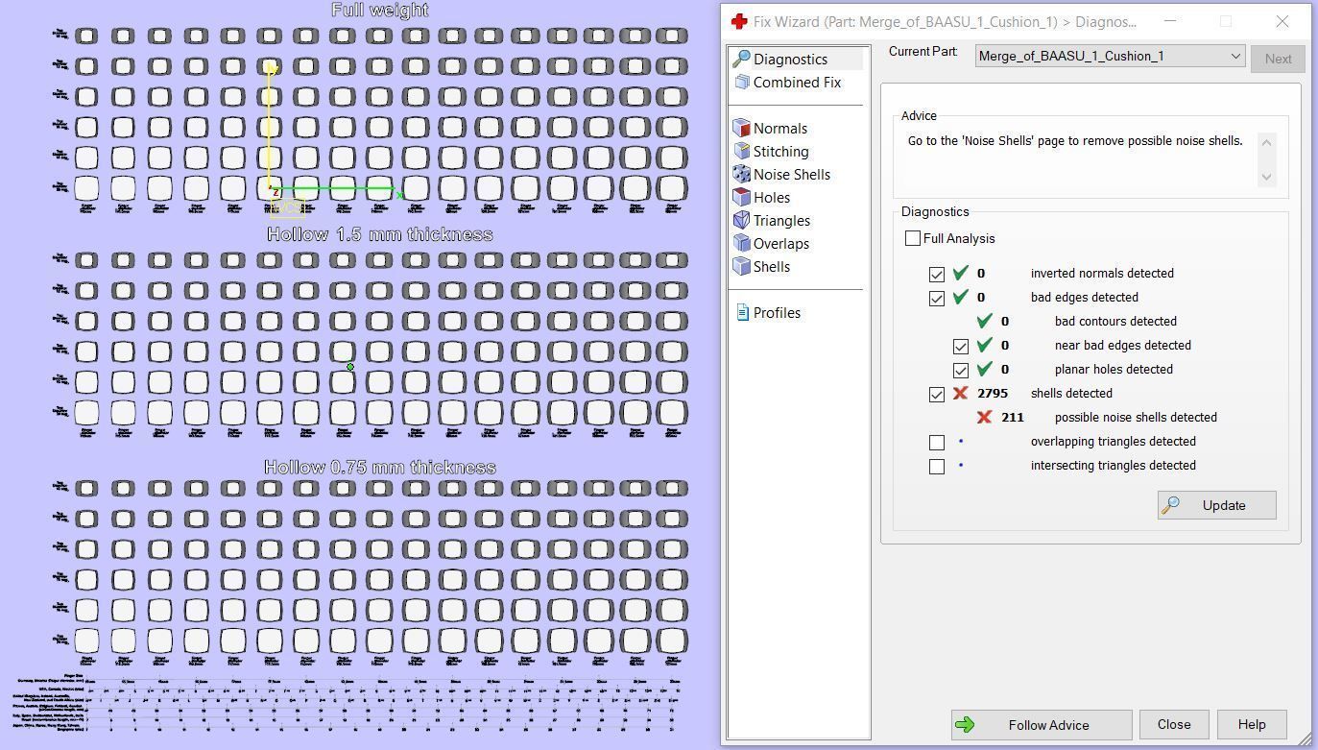The image size is (1318, 750).
Task: Click the Stitching cube icon
Action: [x=741, y=152]
